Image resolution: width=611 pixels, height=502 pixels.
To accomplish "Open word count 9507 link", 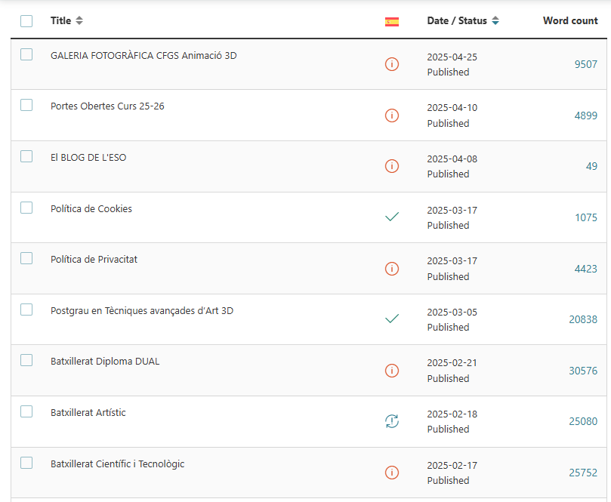I will (585, 64).
